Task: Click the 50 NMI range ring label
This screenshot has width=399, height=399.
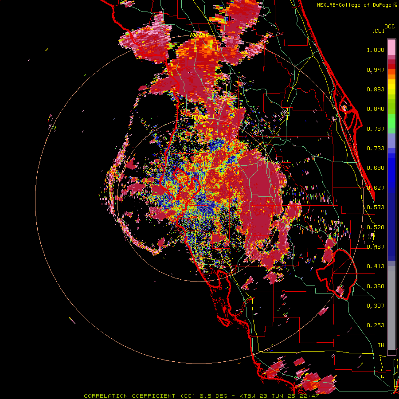Action: coord(199,117)
